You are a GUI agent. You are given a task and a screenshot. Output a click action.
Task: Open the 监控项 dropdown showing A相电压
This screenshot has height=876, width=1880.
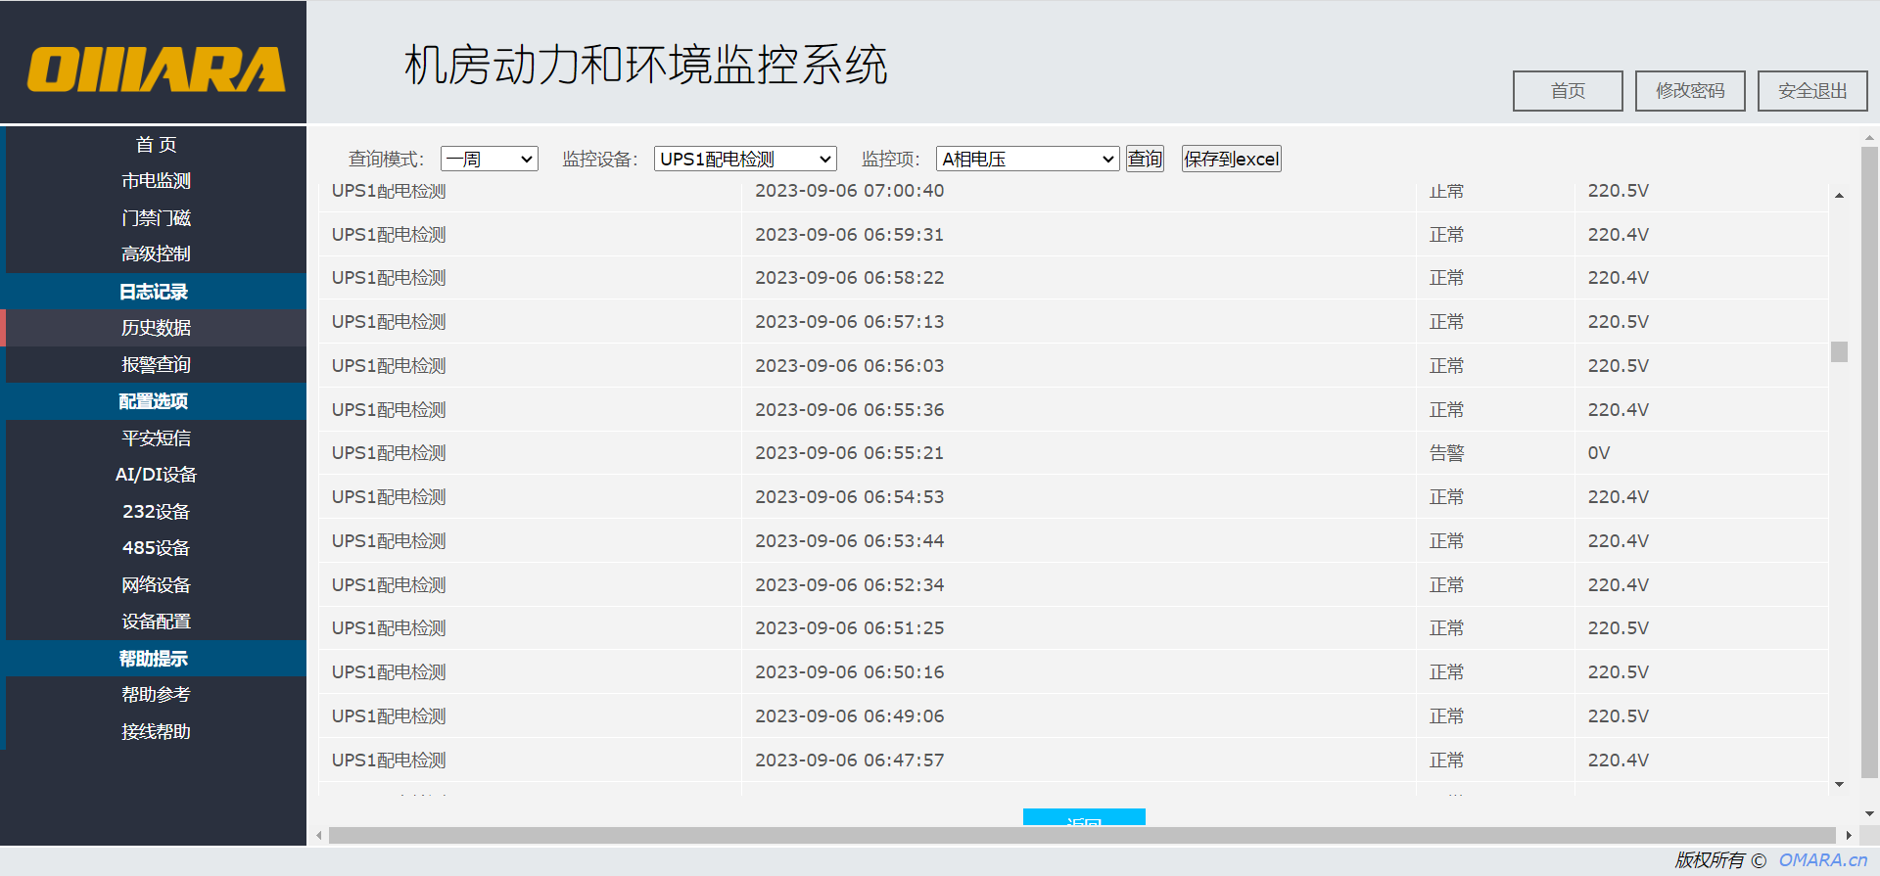tap(1028, 159)
